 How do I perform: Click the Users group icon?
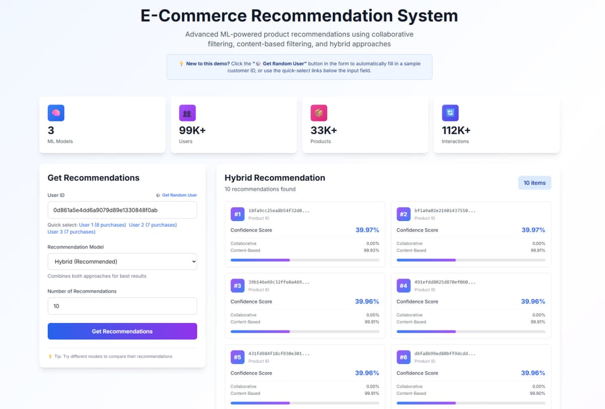pos(187,113)
